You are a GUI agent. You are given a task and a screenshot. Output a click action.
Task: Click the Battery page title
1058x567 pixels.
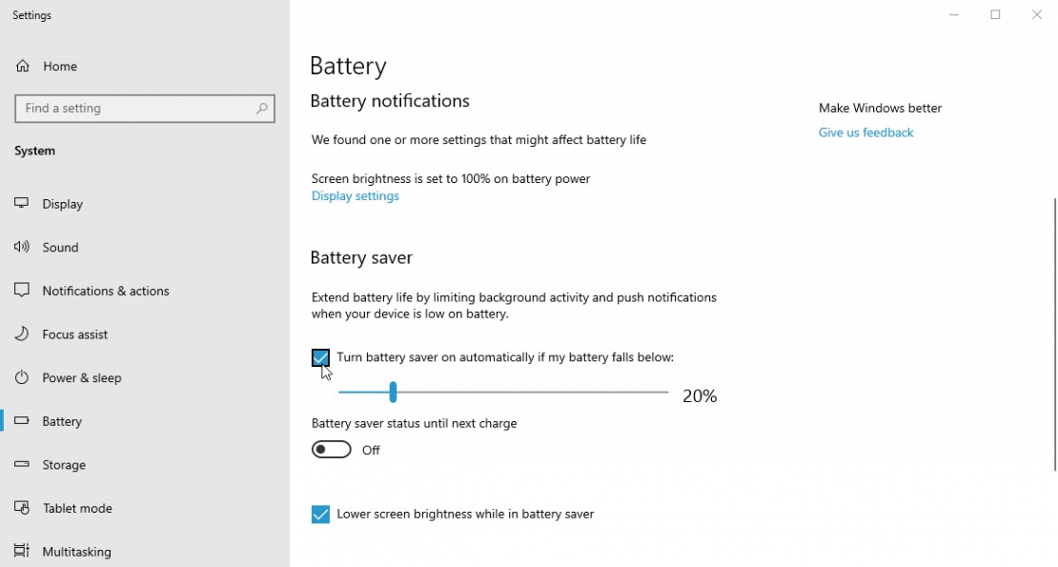(348, 65)
